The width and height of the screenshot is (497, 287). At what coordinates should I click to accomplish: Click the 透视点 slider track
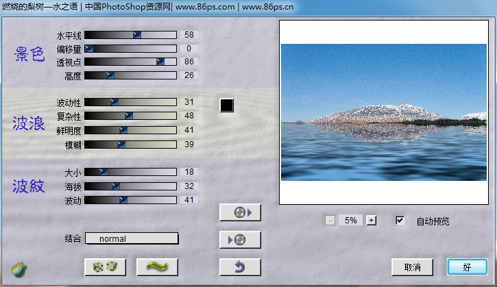(x=130, y=62)
